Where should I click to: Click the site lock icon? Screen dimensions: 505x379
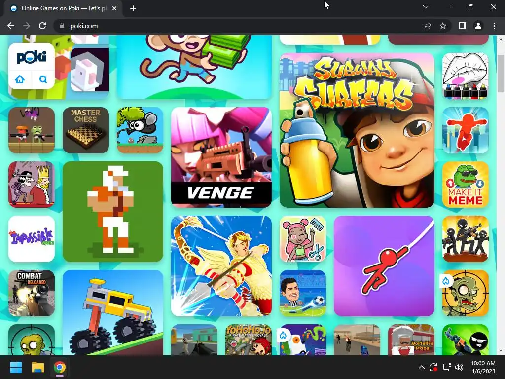click(62, 26)
